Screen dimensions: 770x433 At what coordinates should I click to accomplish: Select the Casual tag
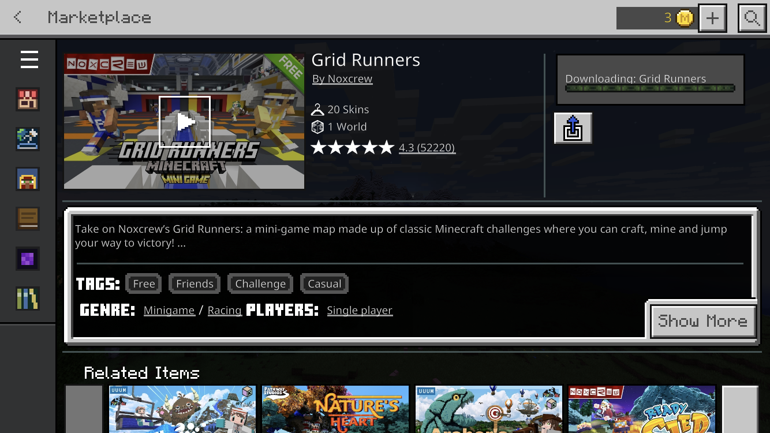click(324, 283)
